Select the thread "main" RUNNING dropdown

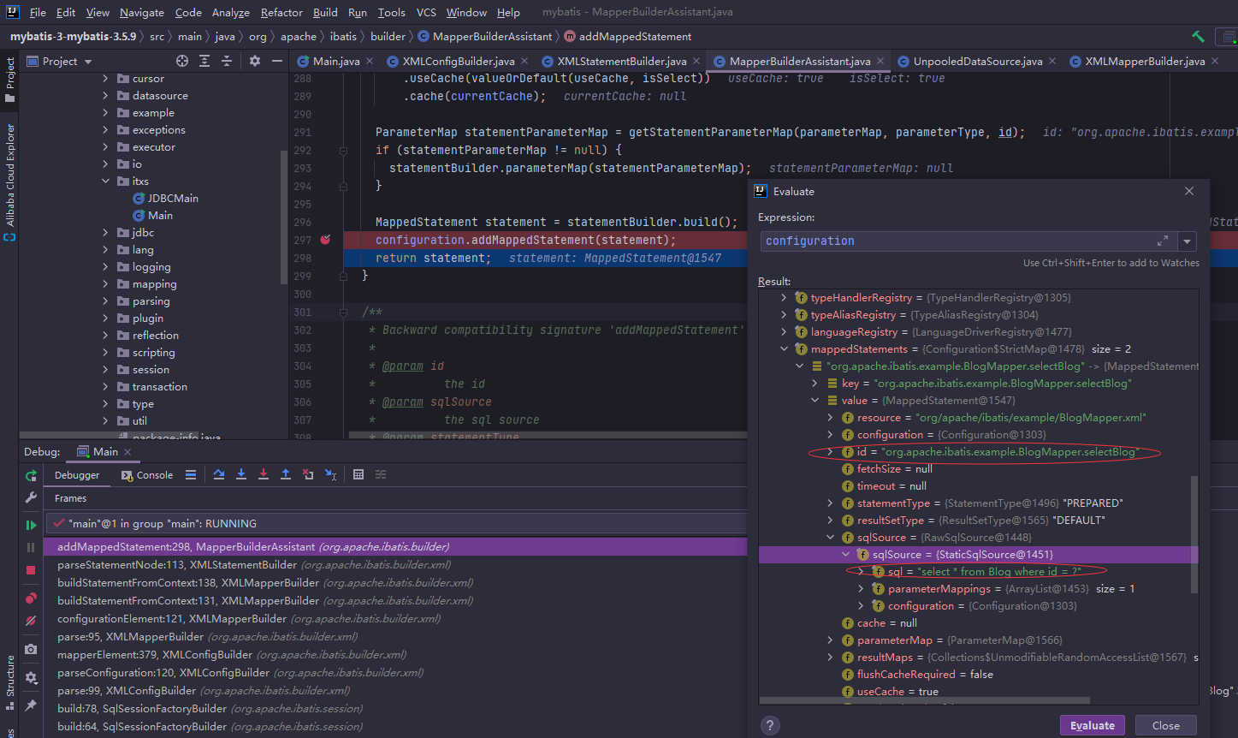395,523
